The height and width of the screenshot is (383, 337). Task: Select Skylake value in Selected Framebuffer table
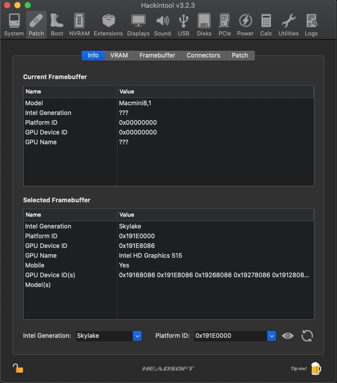pos(130,226)
